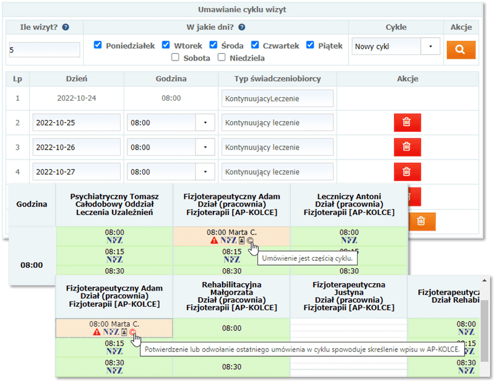Uncheck Poniedziałek checkbox
495x382 pixels.
tap(98, 45)
